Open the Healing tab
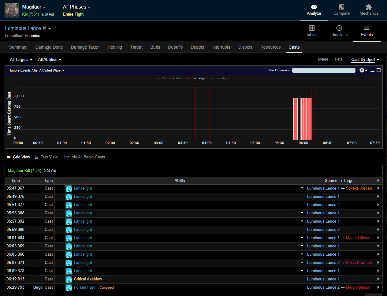Image resolution: width=387 pixels, height=296 pixels. [115, 47]
